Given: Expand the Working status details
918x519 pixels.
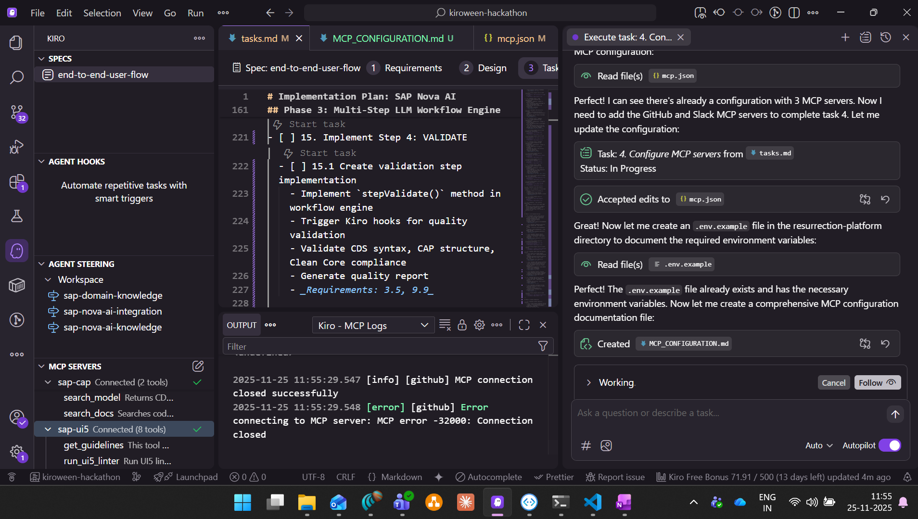Looking at the screenshot, I should click(588, 383).
